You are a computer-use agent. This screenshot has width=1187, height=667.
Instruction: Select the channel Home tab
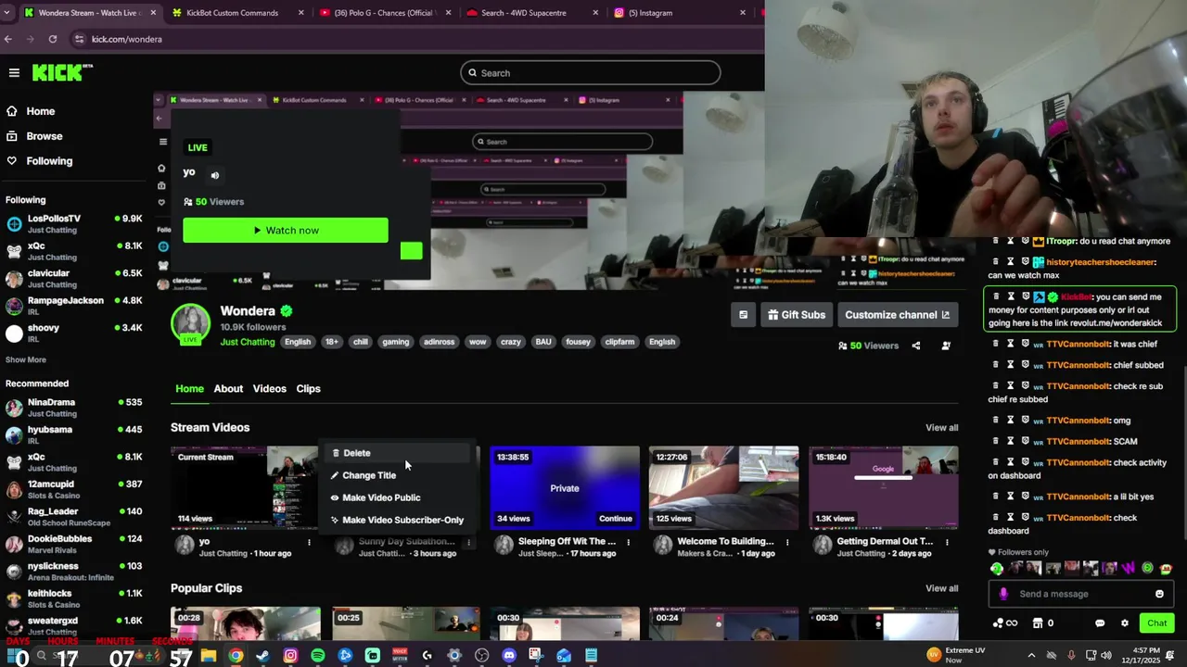189,389
